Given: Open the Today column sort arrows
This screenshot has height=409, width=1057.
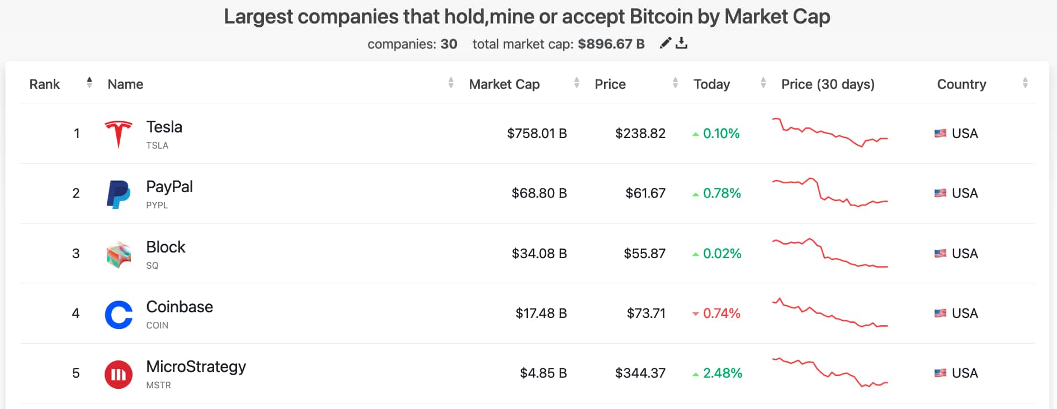Looking at the screenshot, I should click(763, 84).
